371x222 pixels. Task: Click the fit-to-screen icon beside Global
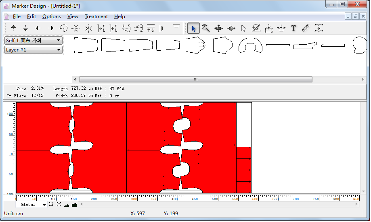point(59,205)
